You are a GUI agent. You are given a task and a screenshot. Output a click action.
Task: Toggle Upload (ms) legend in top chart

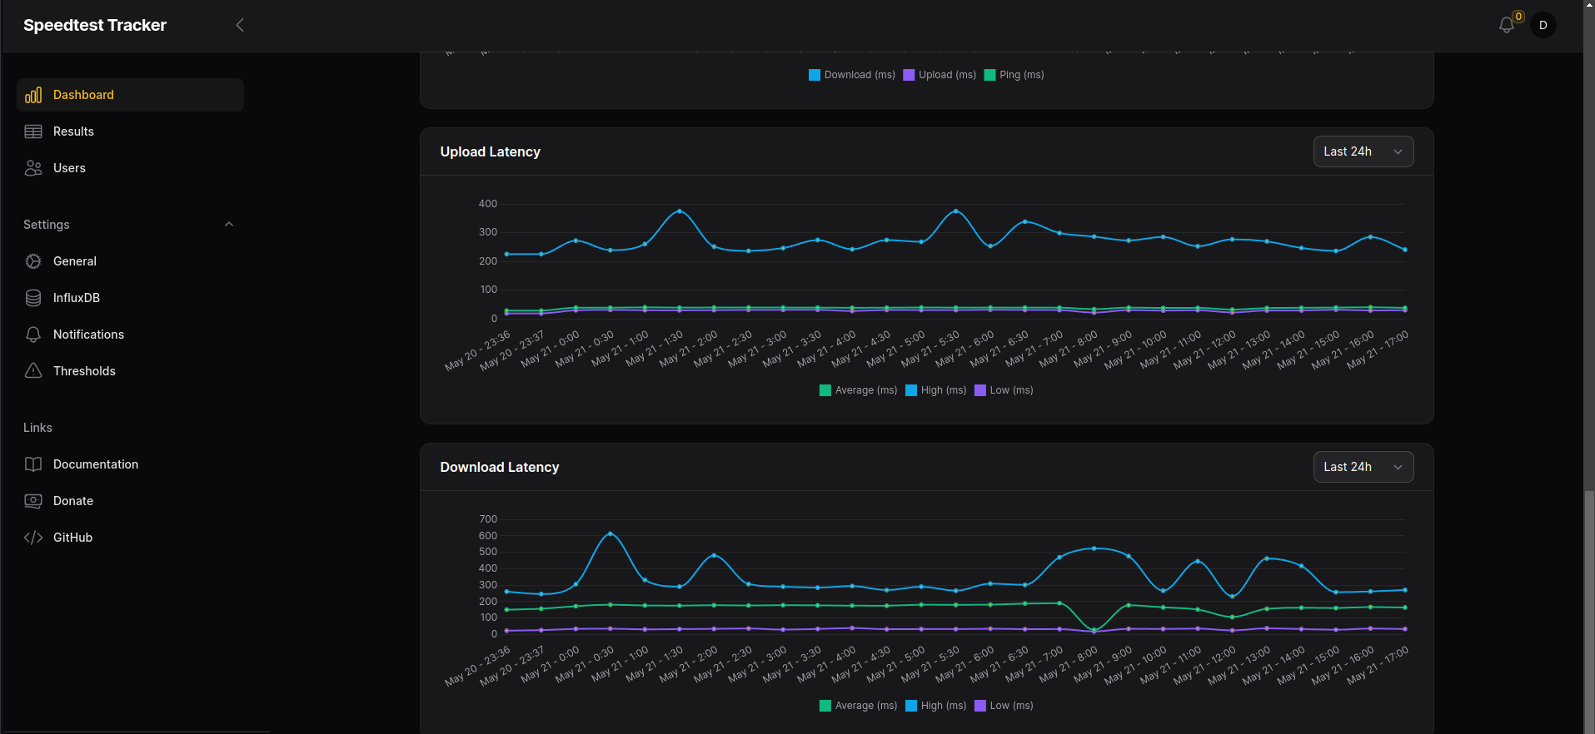[x=940, y=75]
